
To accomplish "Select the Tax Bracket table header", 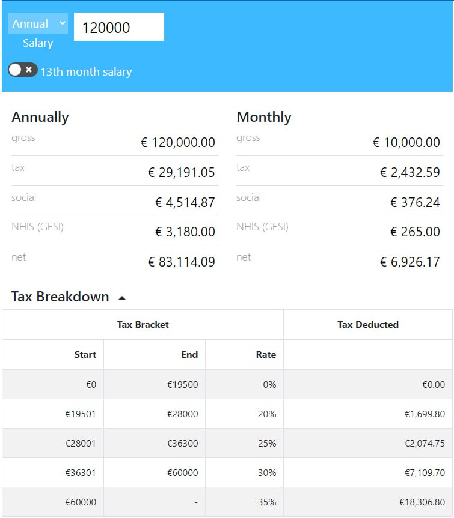I will [143, 325].
